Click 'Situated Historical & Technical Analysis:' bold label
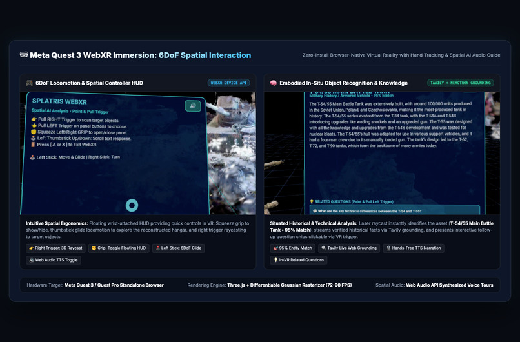Screen dimensions: 520x342 coord(314,223)
